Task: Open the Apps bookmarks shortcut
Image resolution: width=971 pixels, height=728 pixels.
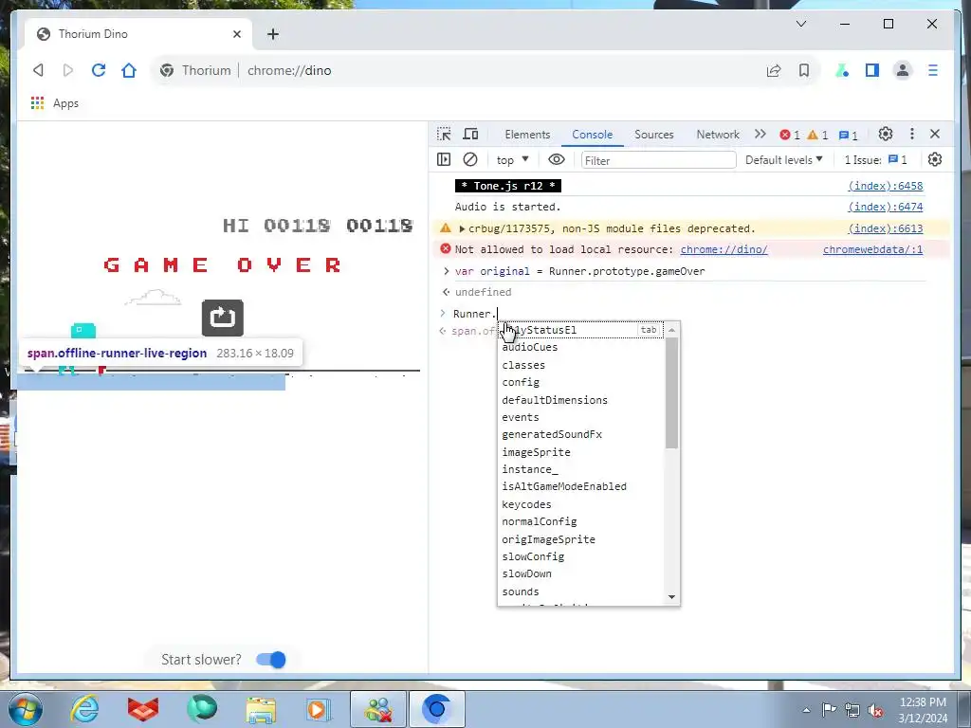Action: pos(54,103)
